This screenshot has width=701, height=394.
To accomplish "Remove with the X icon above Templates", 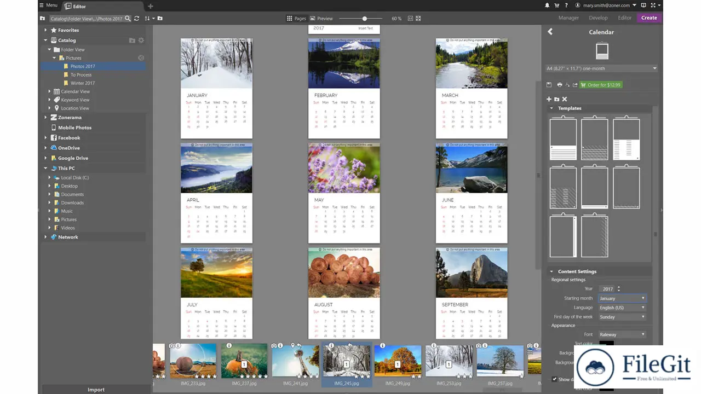I will [x=565, y=99].
